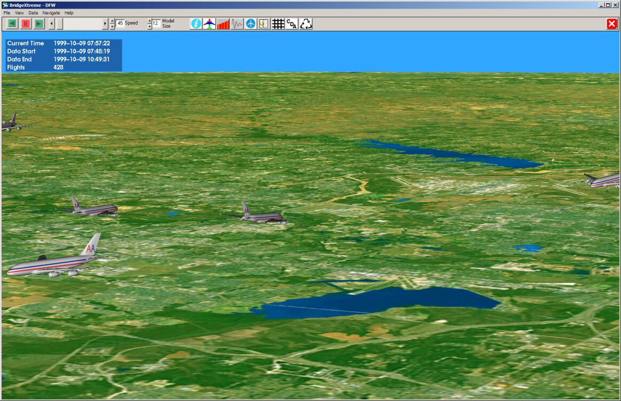Play the flight replay forward

(39, 24)
